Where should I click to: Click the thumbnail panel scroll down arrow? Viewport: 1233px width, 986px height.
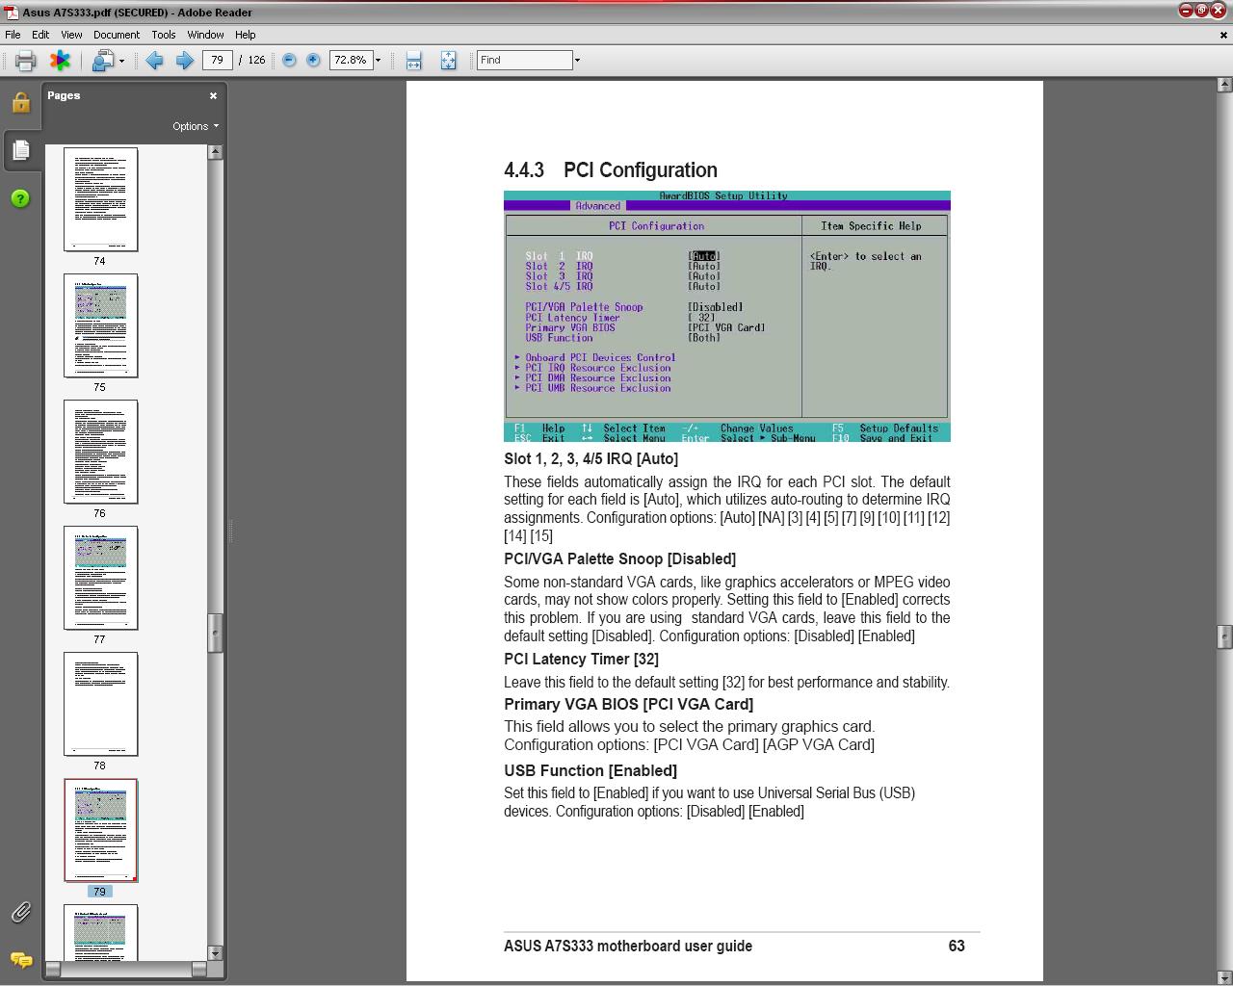click(x=215, y=953)
